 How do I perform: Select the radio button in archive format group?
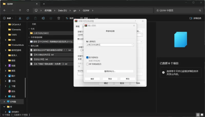(x=81, y=50)
